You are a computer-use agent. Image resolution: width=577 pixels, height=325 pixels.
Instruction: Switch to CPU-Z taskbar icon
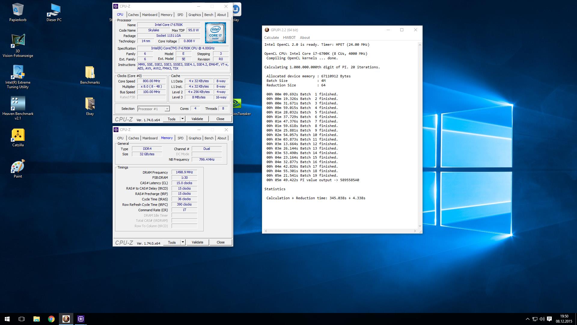[x=81, y=319]
